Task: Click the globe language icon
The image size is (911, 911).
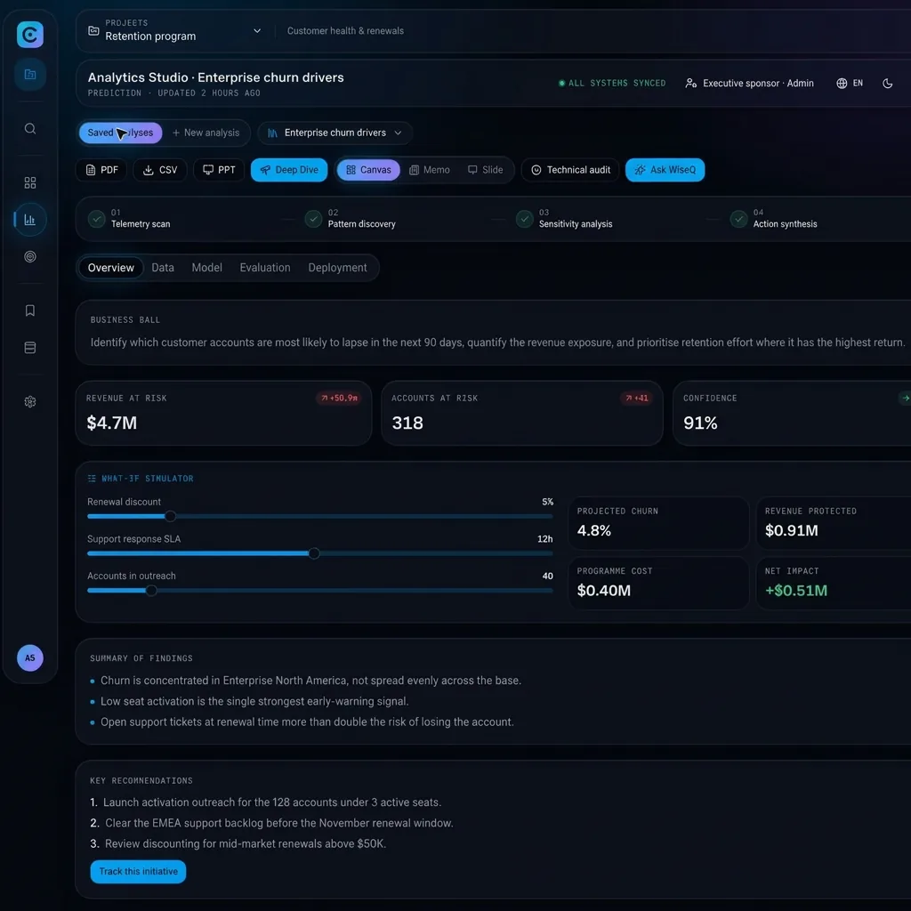Action: pyautogui.click(x=842, y=83)
